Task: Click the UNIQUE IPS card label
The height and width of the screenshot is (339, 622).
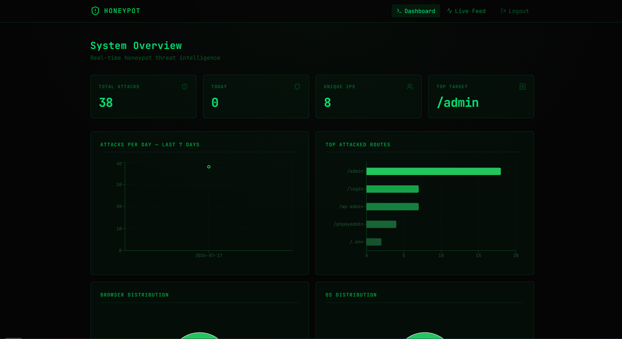Action: pyautogui.click(x=339, y=87)
